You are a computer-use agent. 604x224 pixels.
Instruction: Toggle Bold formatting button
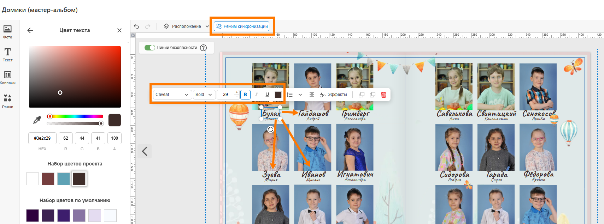pos(245,95)
